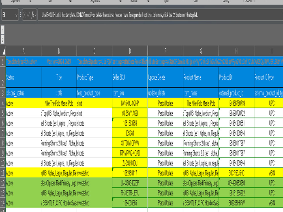Click the item_sku cell
Screen dimensions: 283x212
(x=130, y=93)
